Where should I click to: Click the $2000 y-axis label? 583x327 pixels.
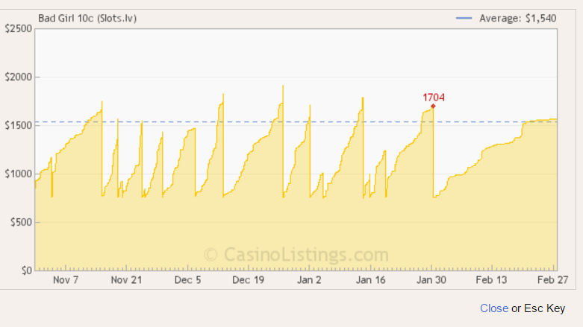click(18, 77)
